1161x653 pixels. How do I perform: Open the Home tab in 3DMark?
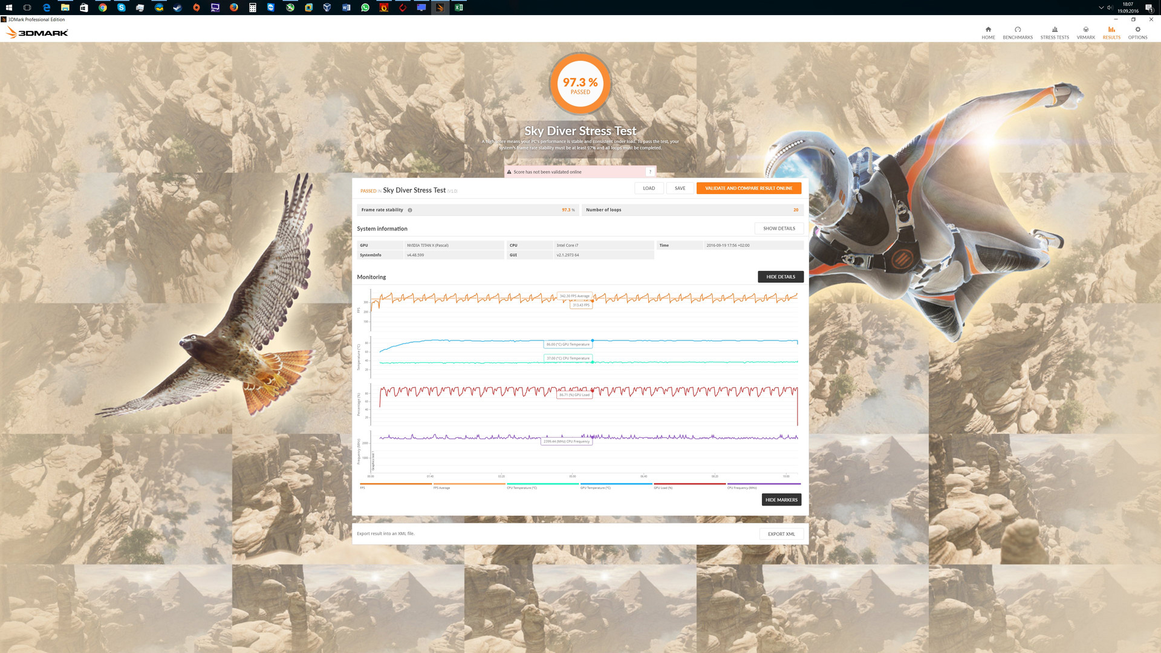pos(988,33)
